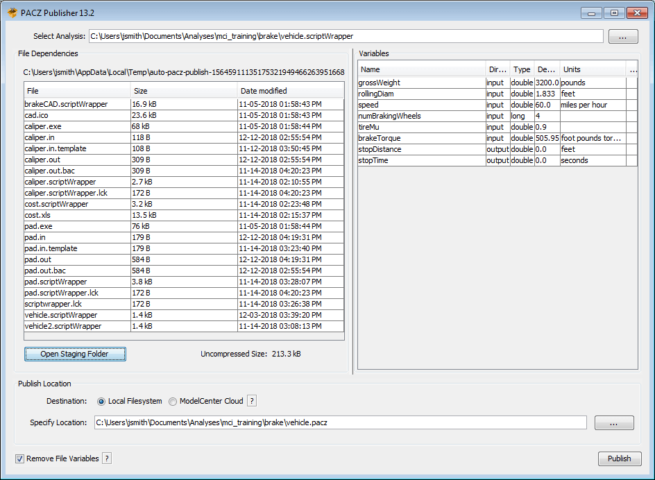
Task: Select the brakeCAD.scriptWrapper file row
Action: (x=185, y=104)
